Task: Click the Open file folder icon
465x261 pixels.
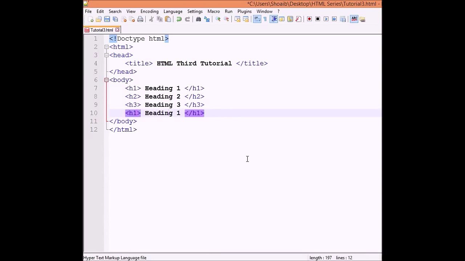Action: pos(98,19)
